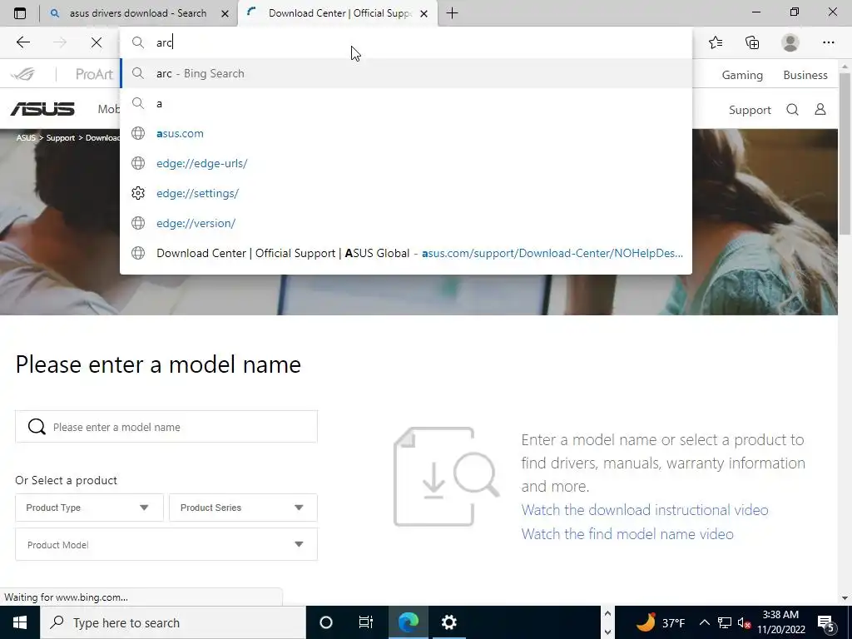This screenshot has width=852, height=639.
Task: Select Download Center ASUS Global suggestion
Action: pos(406,253)
